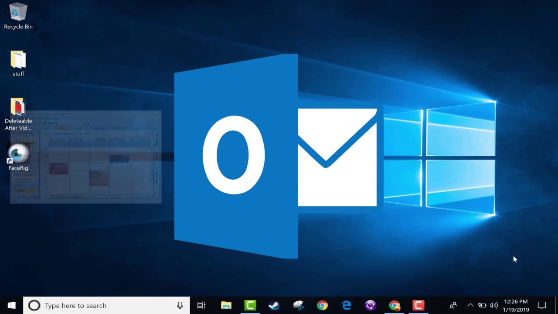Image resolution: width=558 pixels, height=314 pixels.
Task: Open the red Camtasia Recorder on the taskbar
Action: point(418,305)
